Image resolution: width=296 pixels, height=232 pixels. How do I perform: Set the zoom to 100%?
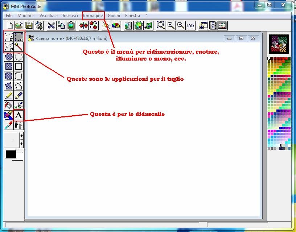pyautogui.click(x=190, y=25)
